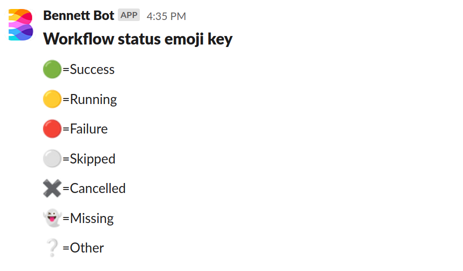
Task: Click the =Other label text
Action: 83,248
